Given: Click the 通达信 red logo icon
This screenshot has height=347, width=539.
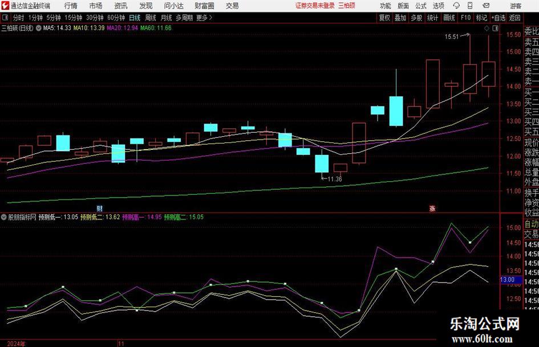Looking at the screenshot, I should click(x=6, y=6).
